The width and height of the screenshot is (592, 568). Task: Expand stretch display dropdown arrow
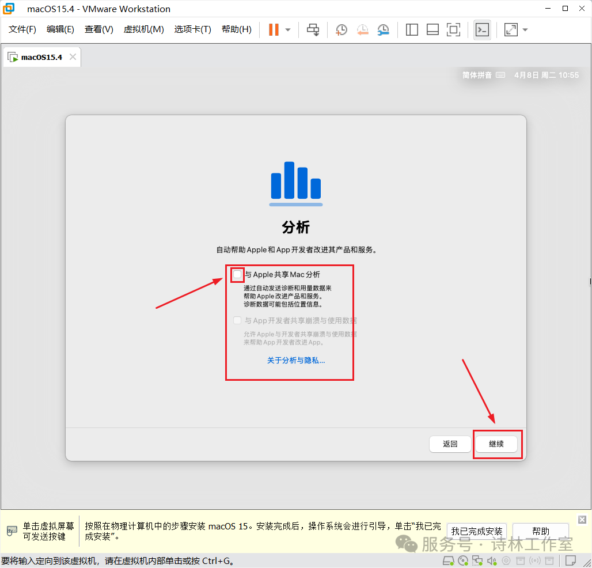(525, 29)
